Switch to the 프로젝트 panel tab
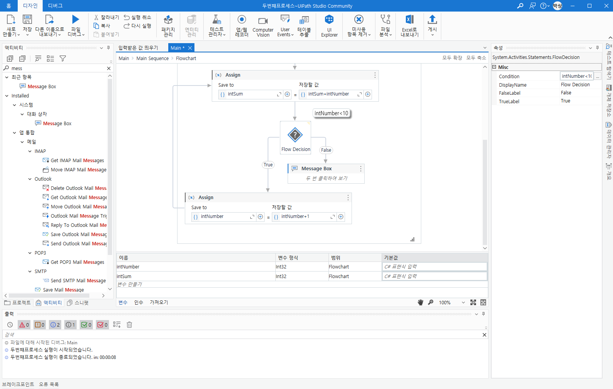Image resolution: width=613 pixels, height=389 pixels. tap(17, 303)
